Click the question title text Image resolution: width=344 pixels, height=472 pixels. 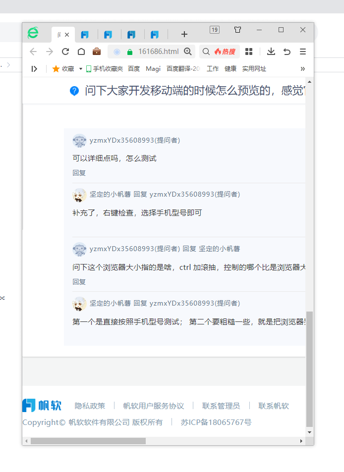(x=195, y=91)
